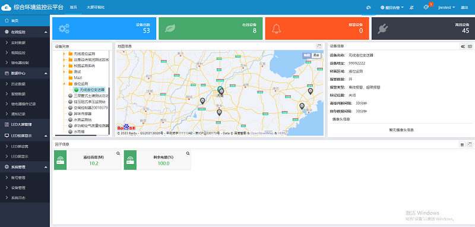
Task: Collapse the 液位监测 folder in device tree
Action: (64, 84)
